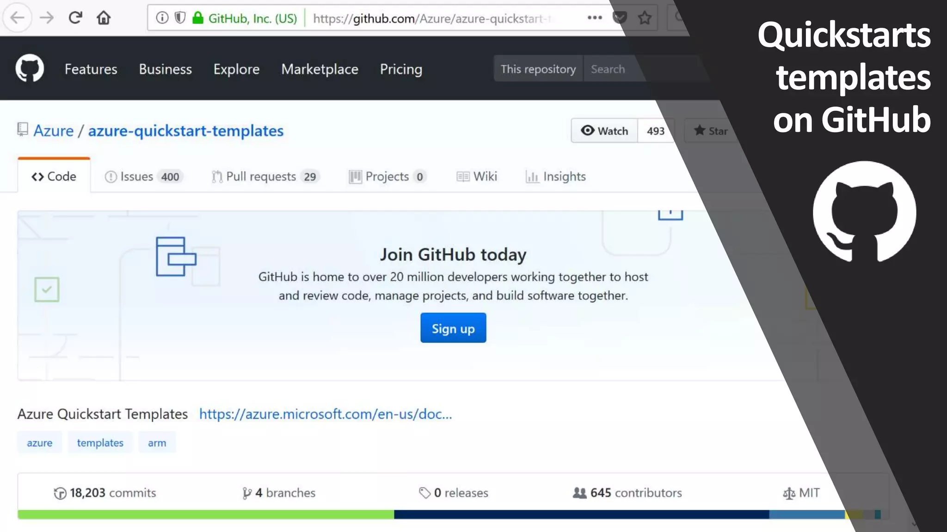947x532 pixels.
Task: Click the This repository search scope label
Action: coord(538,69)
